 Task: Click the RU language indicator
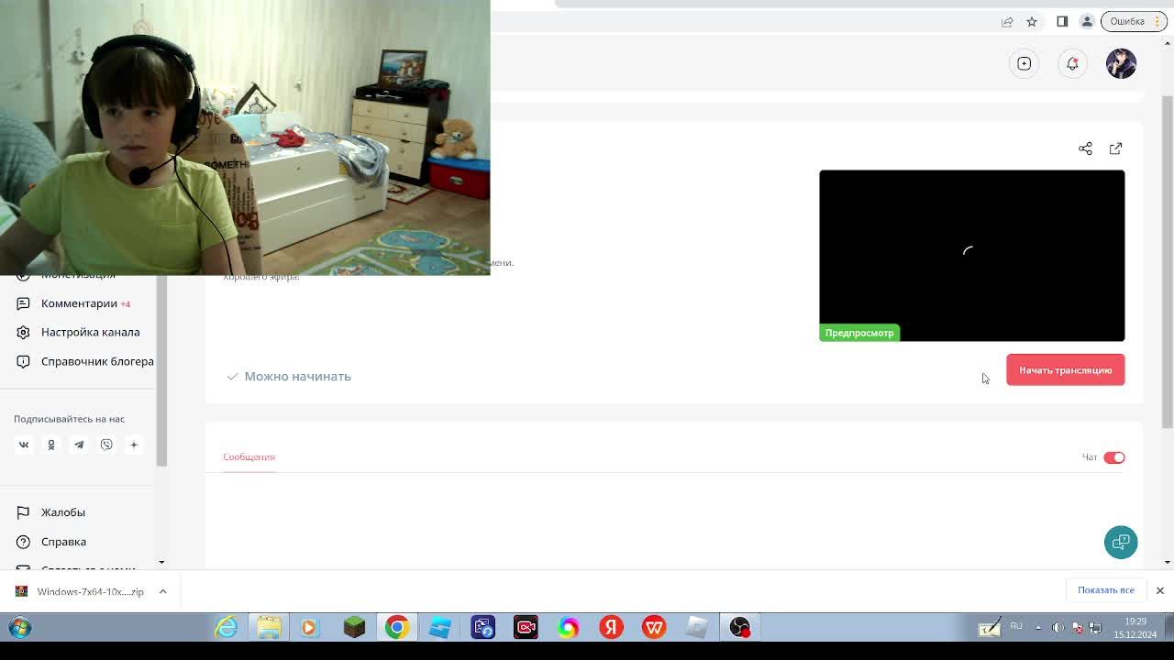(1016, 627)
